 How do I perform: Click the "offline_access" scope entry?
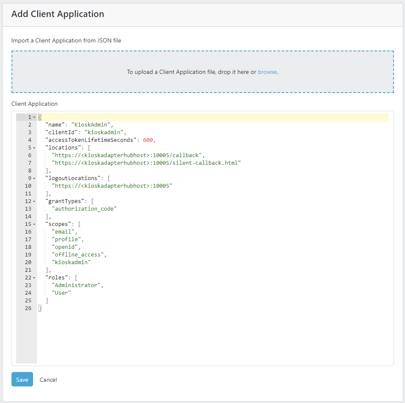point(78,255)
